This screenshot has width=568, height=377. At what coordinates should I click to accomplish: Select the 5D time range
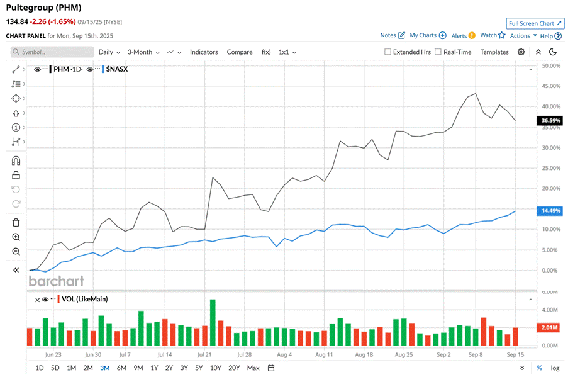pyautogui.click(x=55, y=368)
